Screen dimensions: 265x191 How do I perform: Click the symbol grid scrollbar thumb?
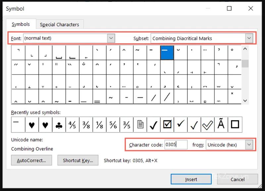coord(245,64)
